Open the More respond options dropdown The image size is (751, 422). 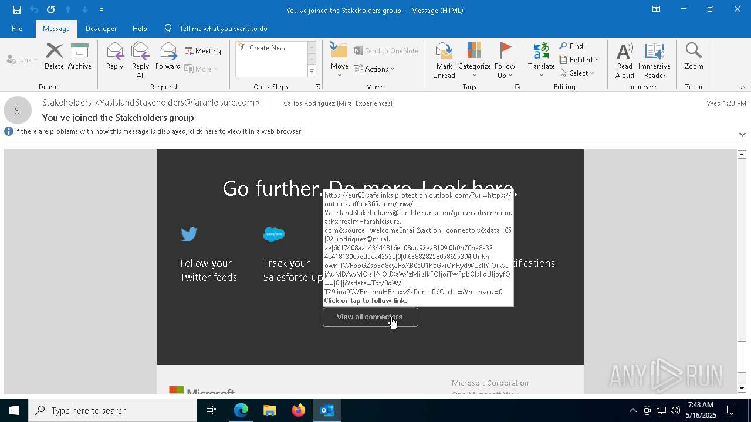tap(201, 69)
